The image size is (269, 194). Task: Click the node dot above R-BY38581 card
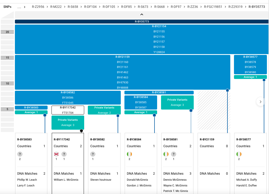(x=191, y=111)
